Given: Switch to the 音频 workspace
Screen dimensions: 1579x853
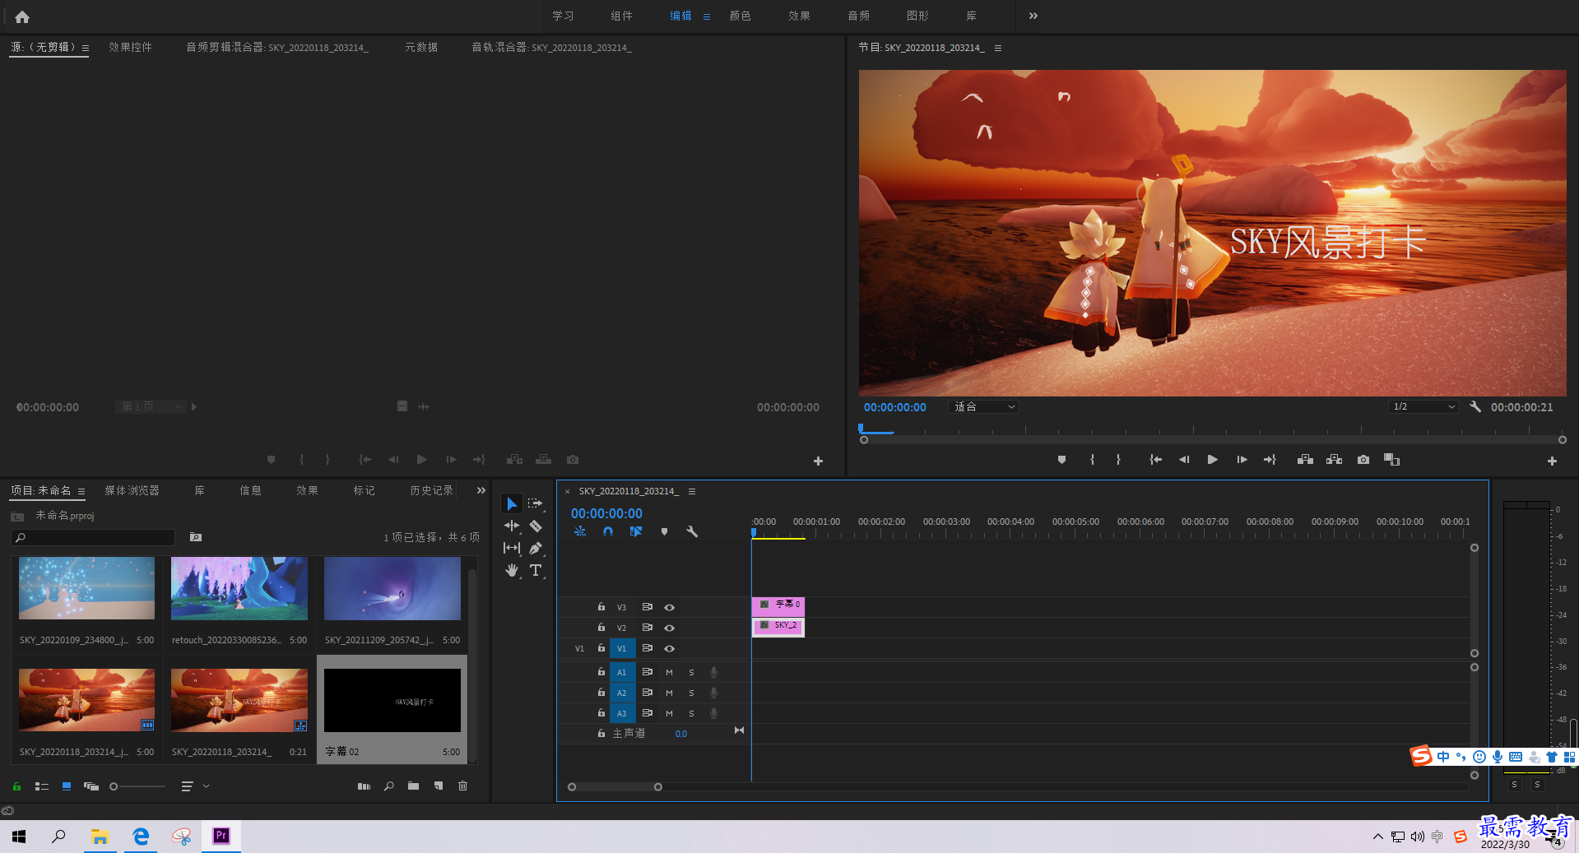Looking at the screenshot, I should point(858,16).
